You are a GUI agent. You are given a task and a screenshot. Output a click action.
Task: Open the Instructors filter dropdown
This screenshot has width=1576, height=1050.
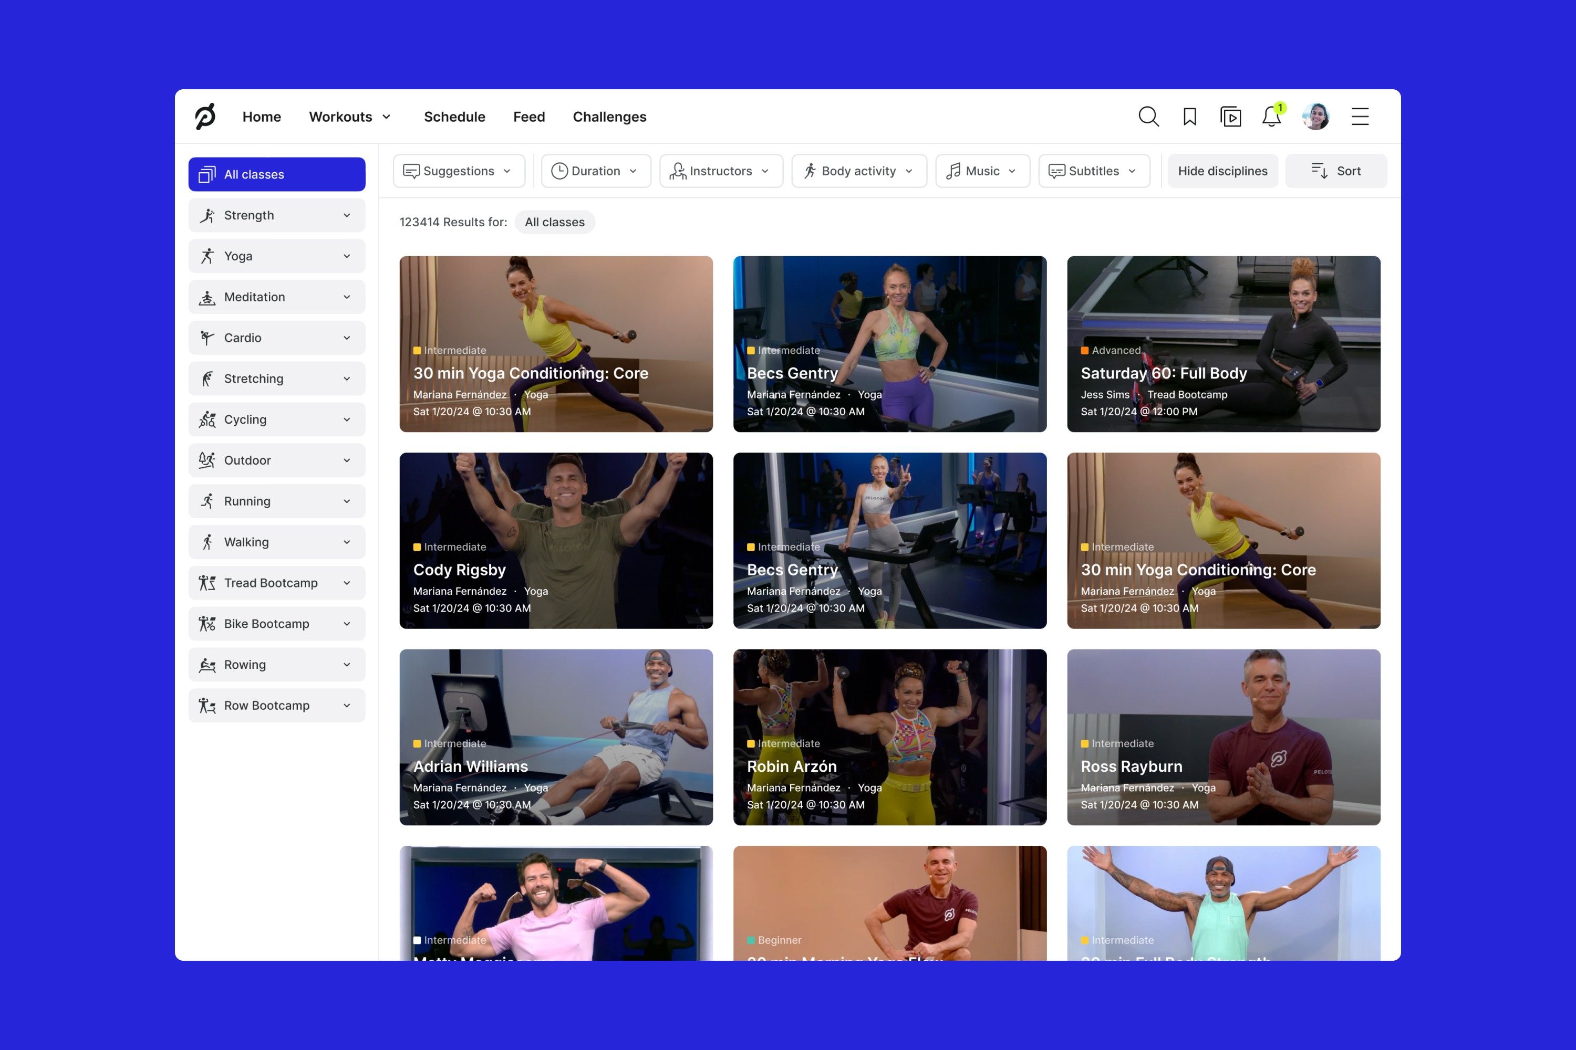(x=721, y=171)
